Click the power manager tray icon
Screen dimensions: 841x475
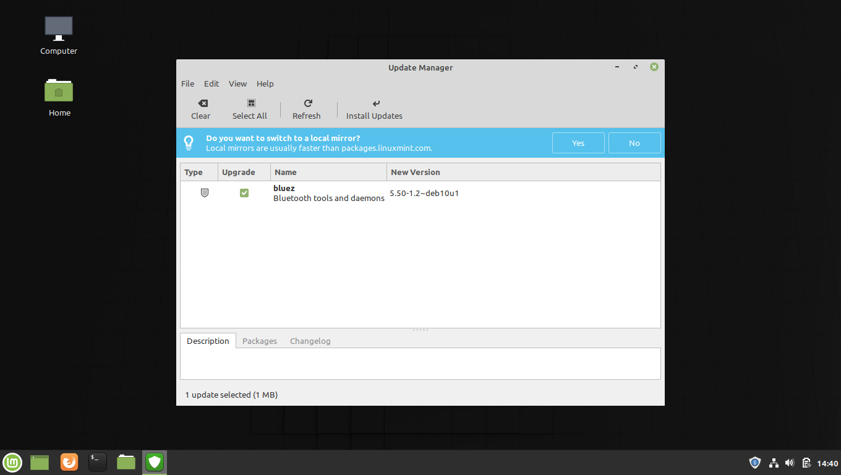[x=806, y=463]
